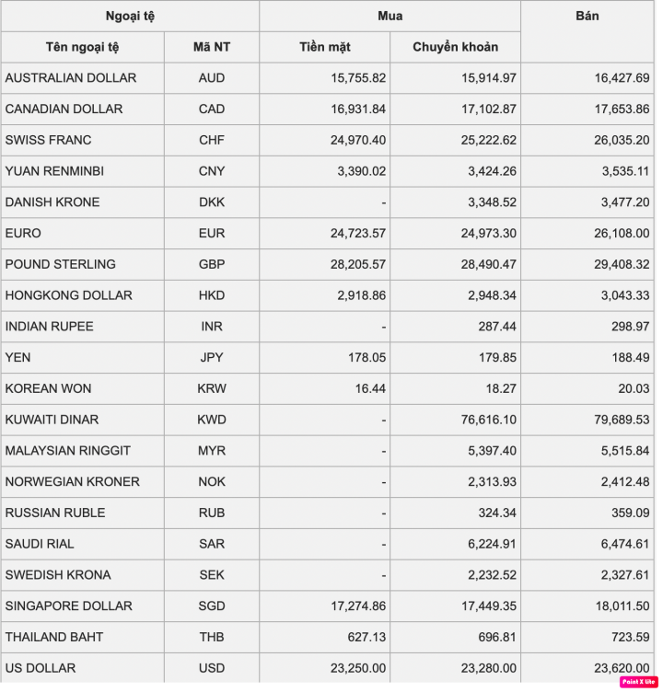Click the Chuyển khoản column header
Screen dimensions: 663x692
click(456, 47)
